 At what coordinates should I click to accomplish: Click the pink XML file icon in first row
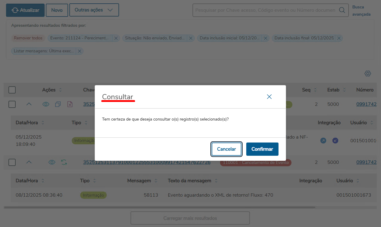click(x=70, y=104)
